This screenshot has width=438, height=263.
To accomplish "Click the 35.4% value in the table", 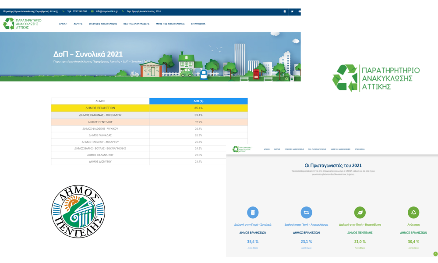I will [198, 108].
